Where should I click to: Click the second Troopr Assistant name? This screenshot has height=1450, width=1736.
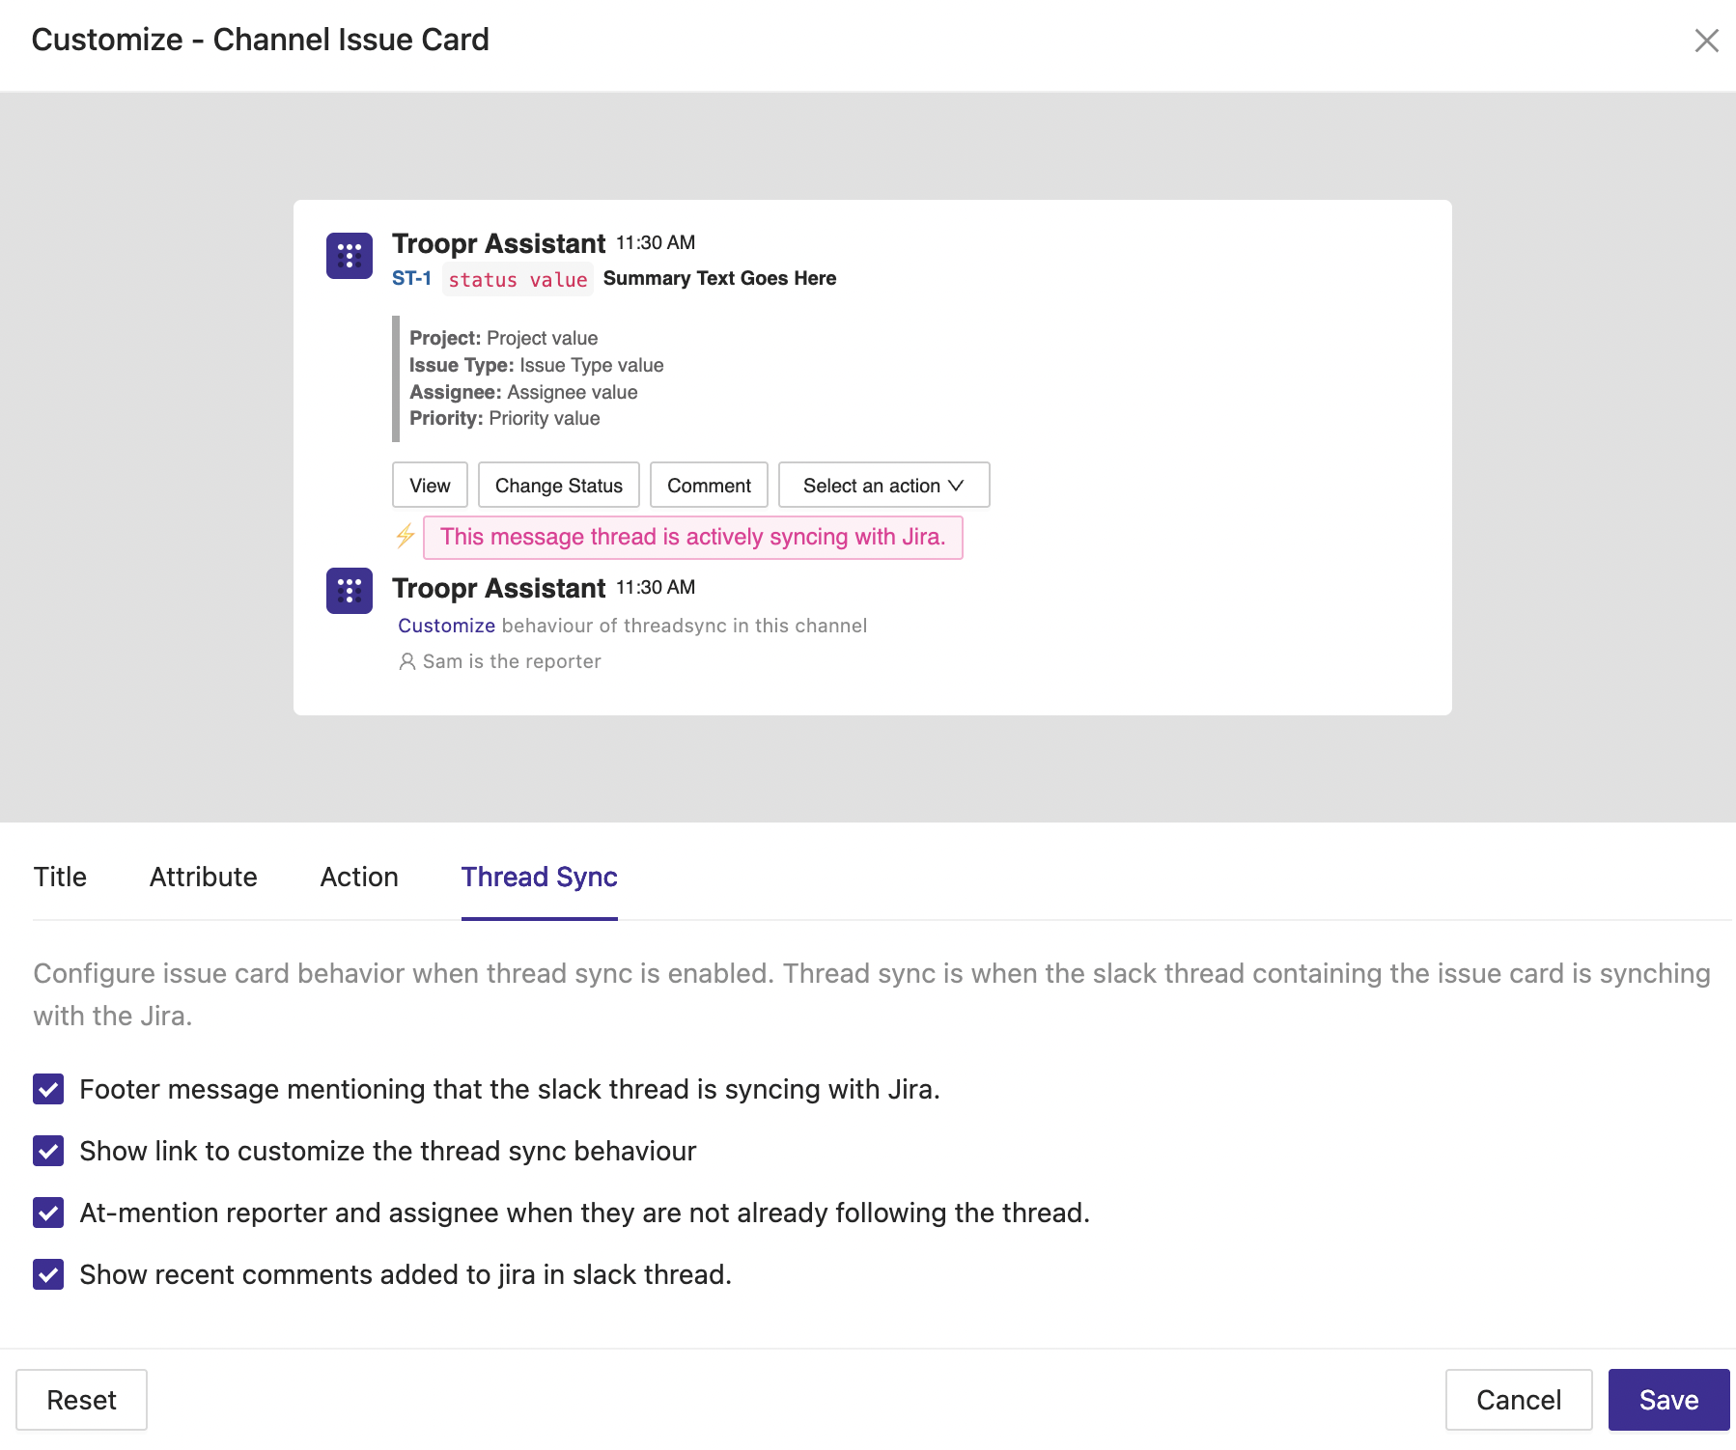click(498, 588)
